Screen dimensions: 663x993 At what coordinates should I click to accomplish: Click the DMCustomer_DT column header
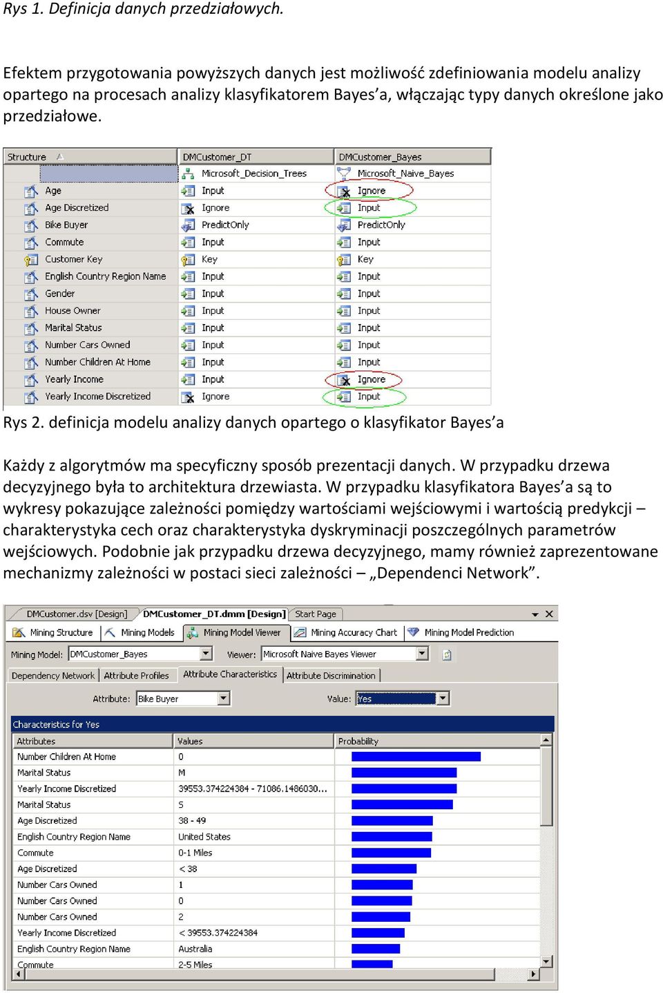pyautogui.click(x=256, y=157)
